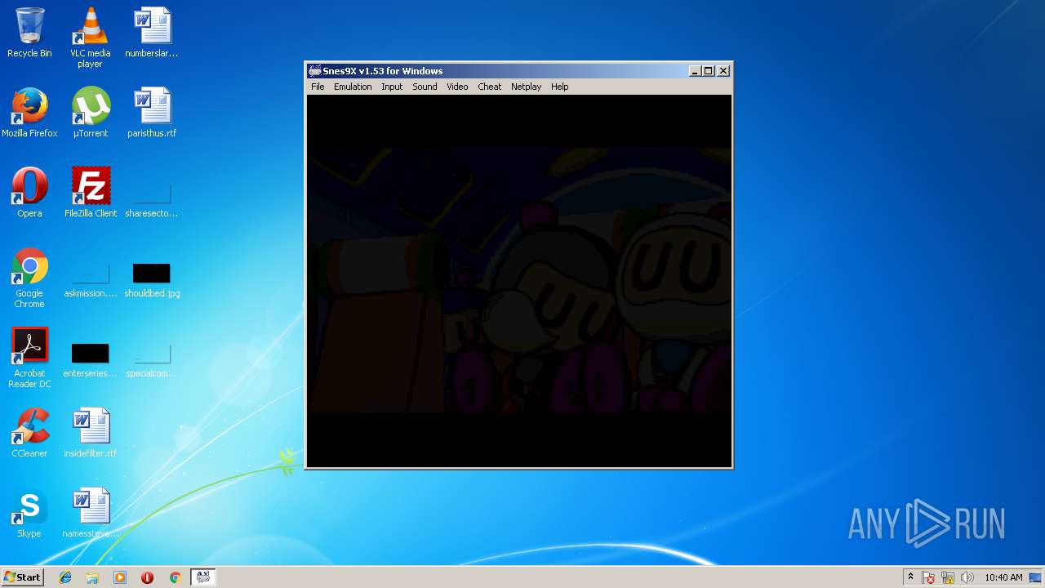Select the numberslar document icon
The image size is (1045, 588).
(x=152, y=33)
